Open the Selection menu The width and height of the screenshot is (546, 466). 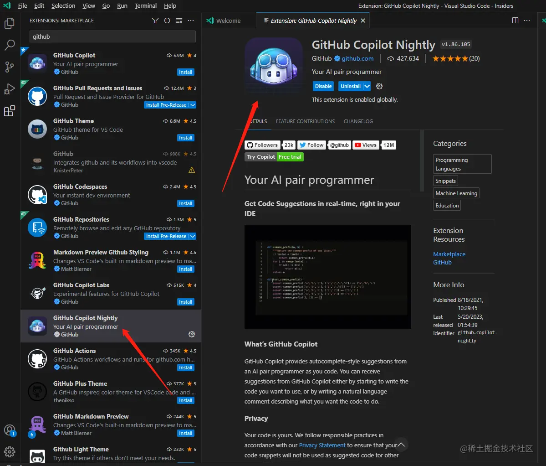tap(63, 5)
